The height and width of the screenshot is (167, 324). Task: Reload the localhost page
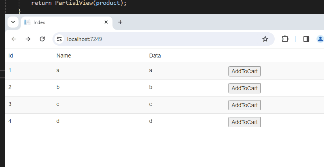[x=42, y=39]
